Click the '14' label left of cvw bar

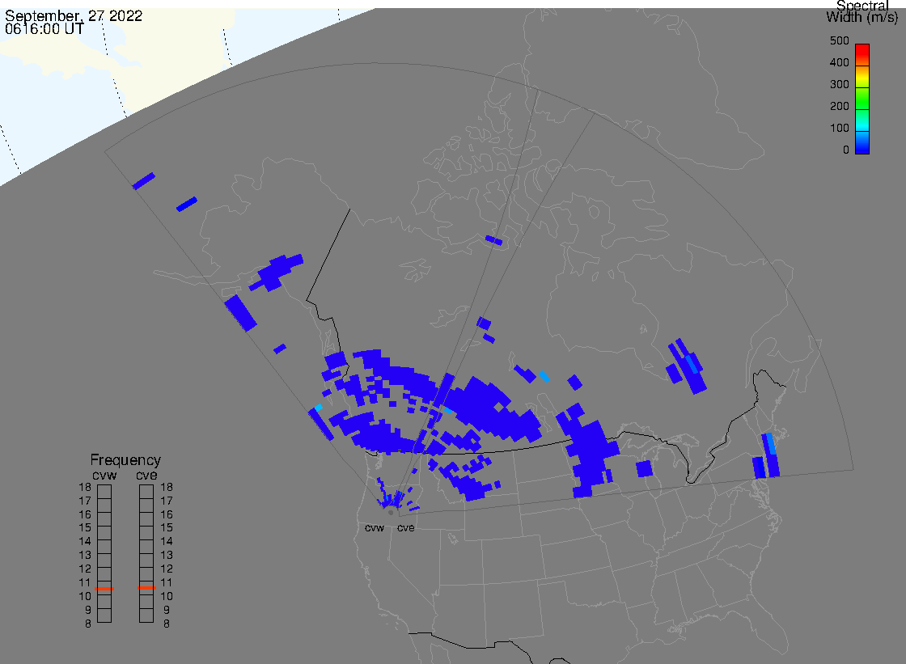(85, 542)
